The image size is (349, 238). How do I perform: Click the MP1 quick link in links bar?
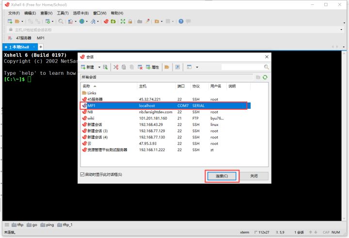tap(41, 38)
